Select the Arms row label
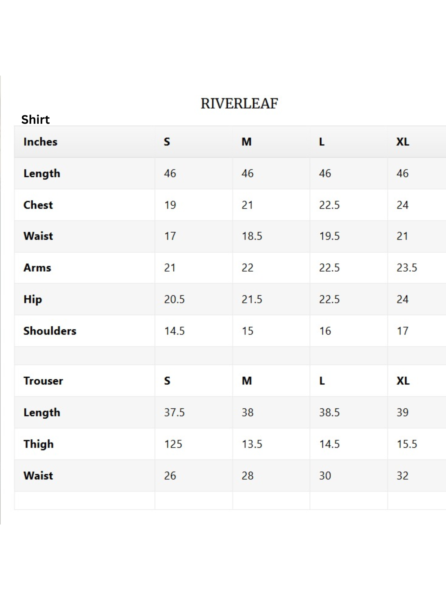 [37, 268]
